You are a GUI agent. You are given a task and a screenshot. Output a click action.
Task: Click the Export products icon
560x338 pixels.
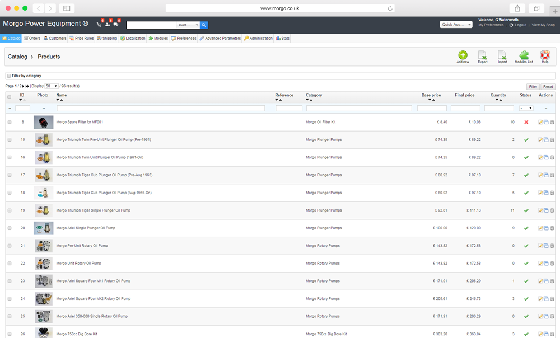point(483,55)
